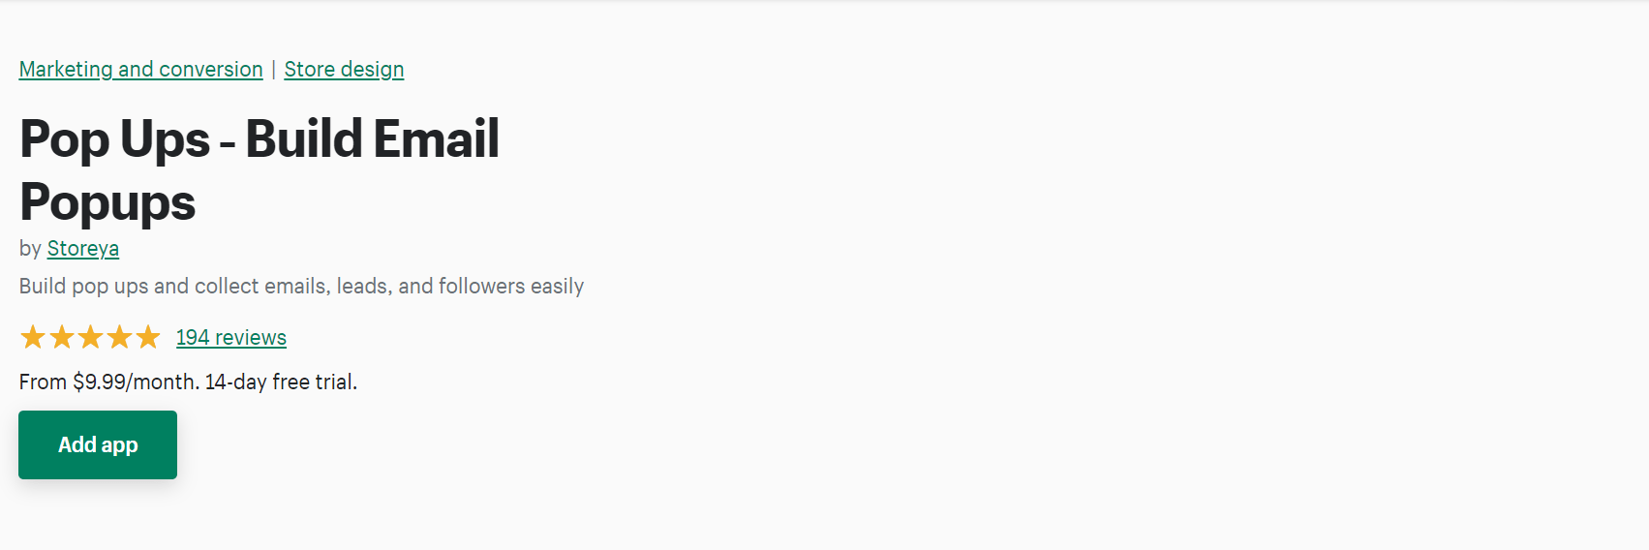This screenshot has width=1649, height=550.
Task: Click the first rating star
Action: 33,337
